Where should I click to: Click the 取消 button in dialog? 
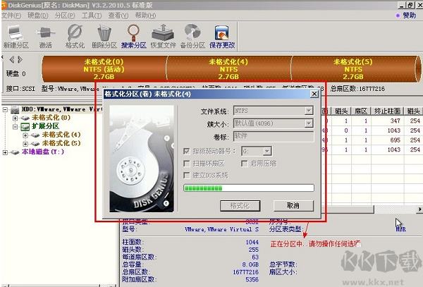coord(293,206)
